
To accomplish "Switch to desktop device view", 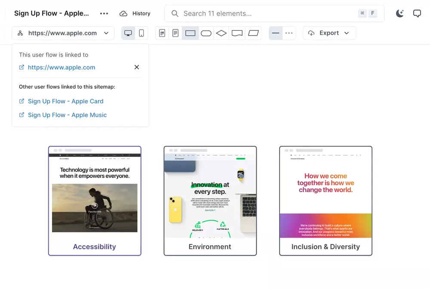I will 128,33.
